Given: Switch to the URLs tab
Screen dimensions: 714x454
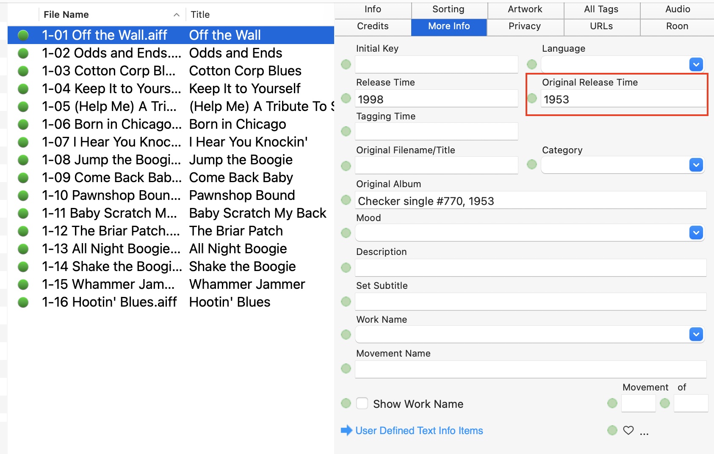Looking at the screenshot, I should pyautogui.click(x=601, y=26).
